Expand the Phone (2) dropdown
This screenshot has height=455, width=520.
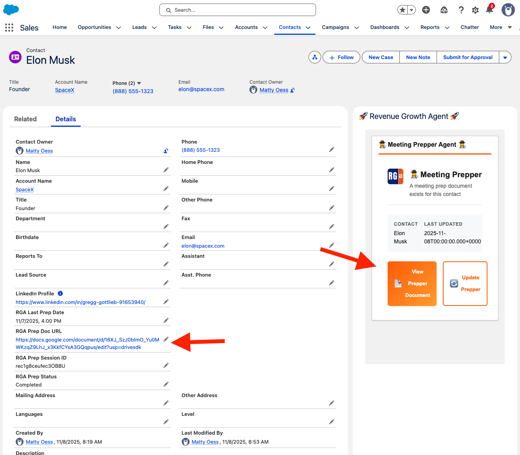pos(139,83)
